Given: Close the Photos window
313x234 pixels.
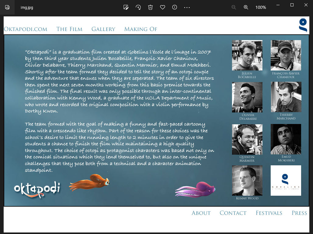Looking at the screenshot, I should [306, 5].
